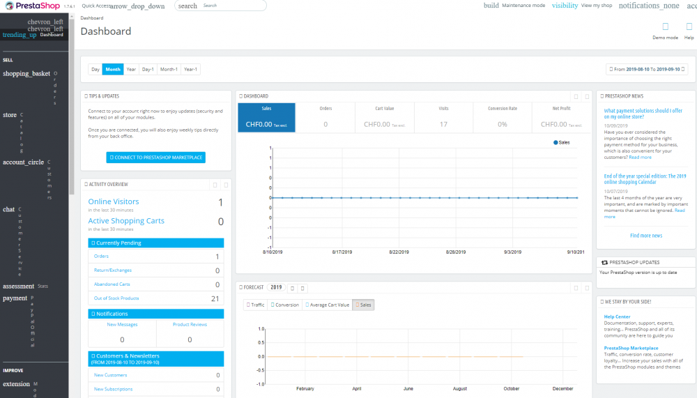Open Stats via the assessment icon
This screenshot has height=398, width=697.
pos(18,286)
